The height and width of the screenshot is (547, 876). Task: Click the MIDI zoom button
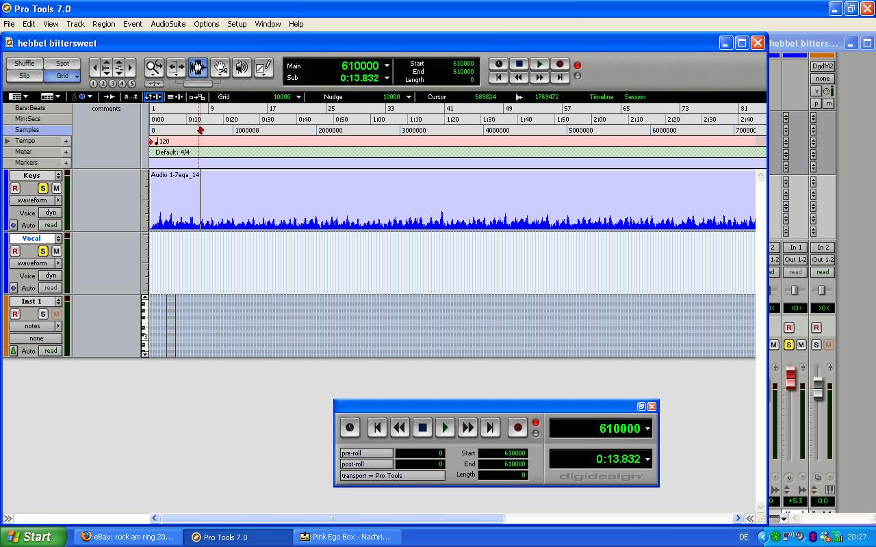point(119,67)
